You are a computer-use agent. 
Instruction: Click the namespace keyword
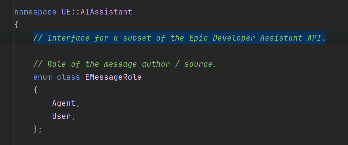(35, 12)
